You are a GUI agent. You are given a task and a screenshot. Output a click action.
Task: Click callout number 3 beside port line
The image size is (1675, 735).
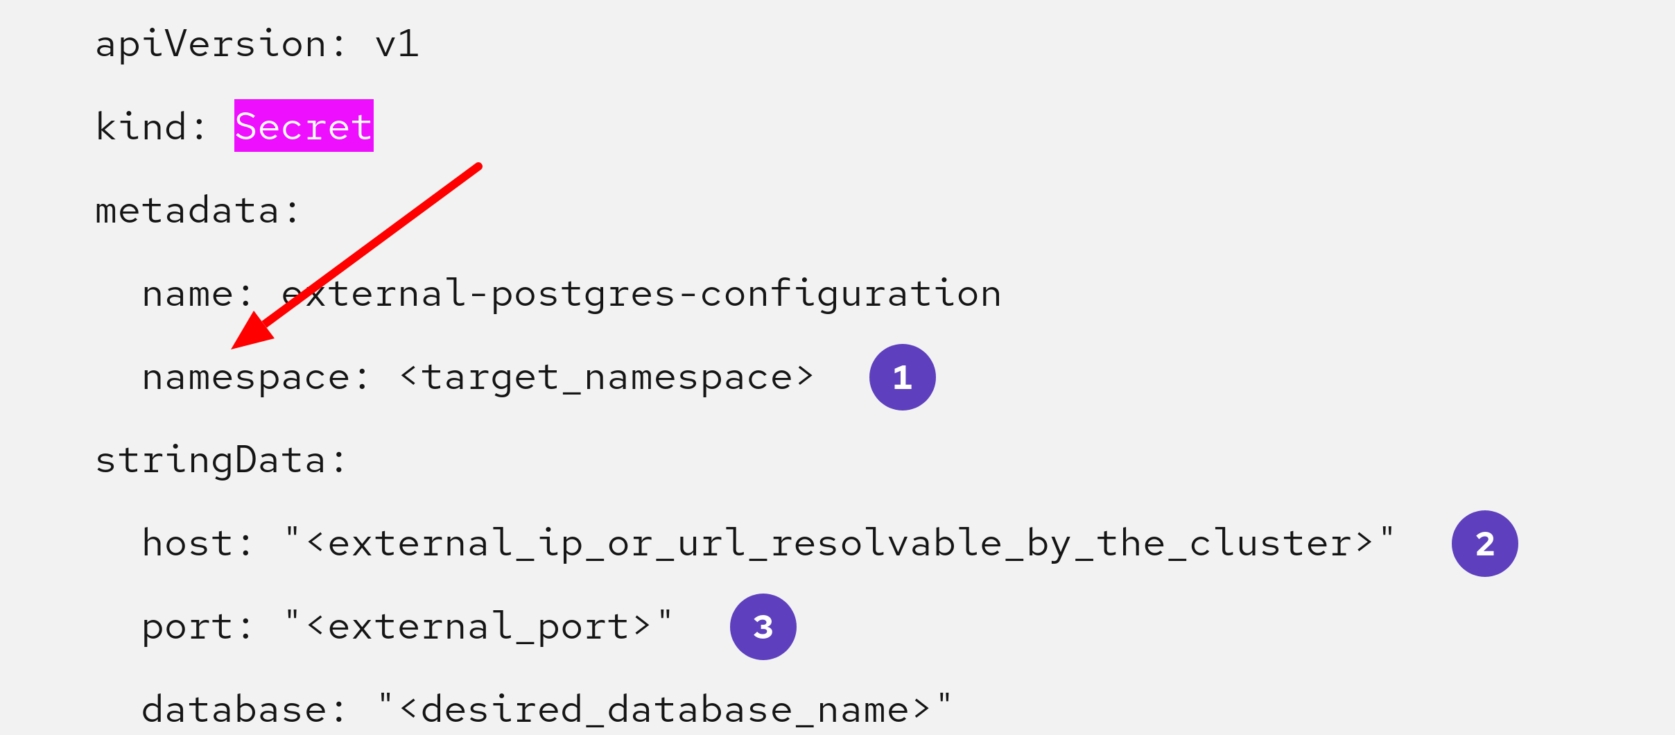click(763, 627)
